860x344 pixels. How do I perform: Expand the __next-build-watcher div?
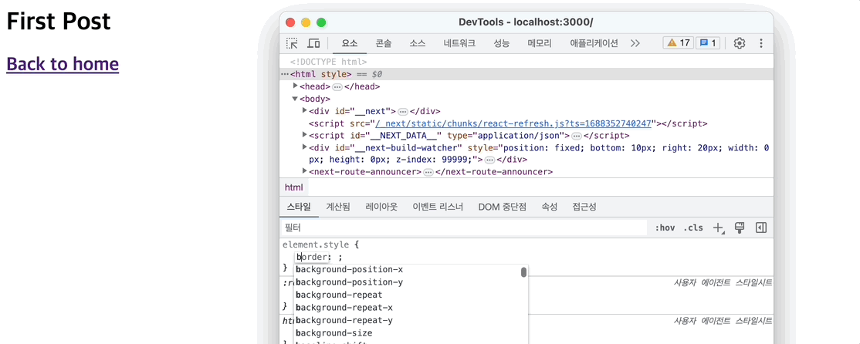coord(305,147)
